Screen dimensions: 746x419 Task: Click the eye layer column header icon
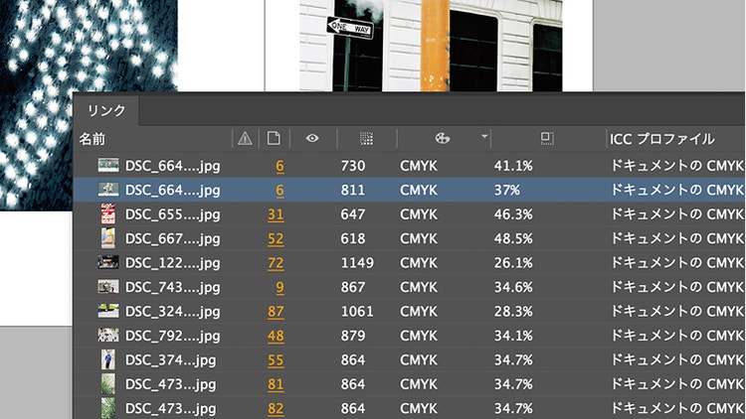pyautogui.click(x=312, y=138)
